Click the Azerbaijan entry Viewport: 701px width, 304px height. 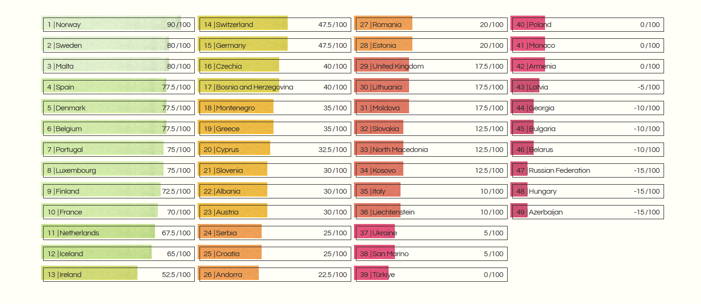click(588, 212)
